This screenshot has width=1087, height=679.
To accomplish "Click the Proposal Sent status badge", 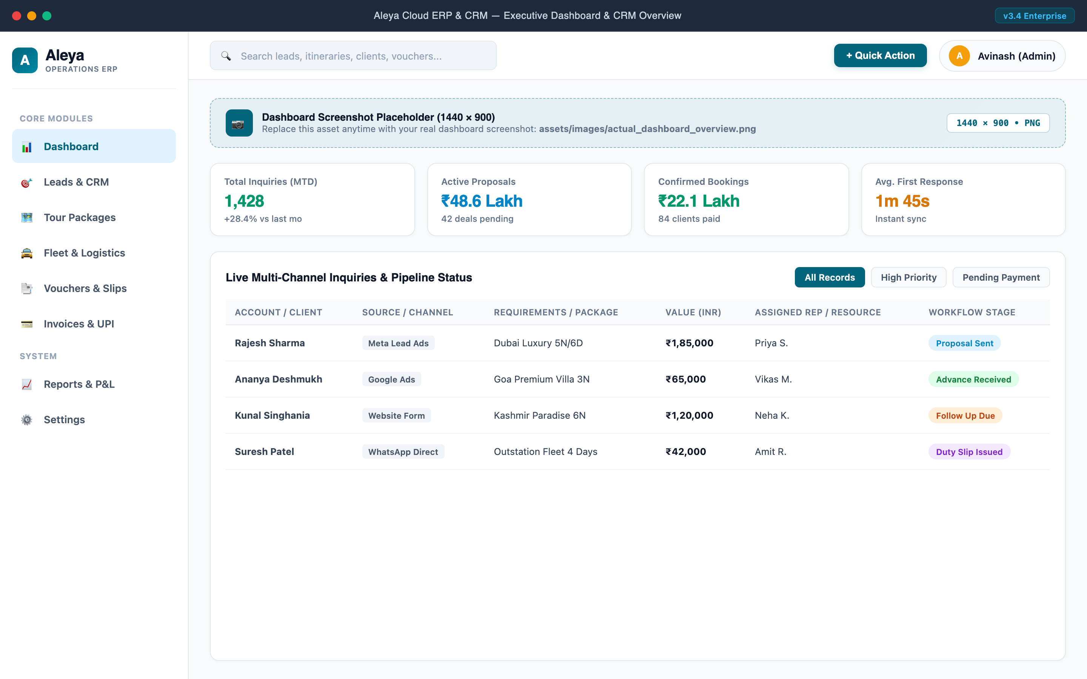I will pos(964,343).
